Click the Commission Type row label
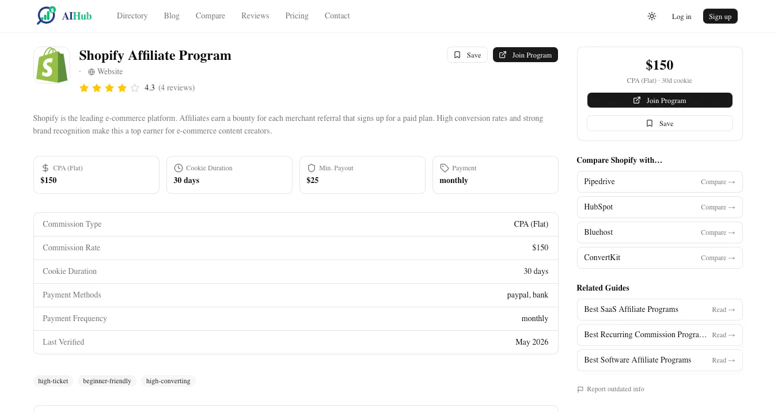Screen dimensions: 778x412 (72, 224)
